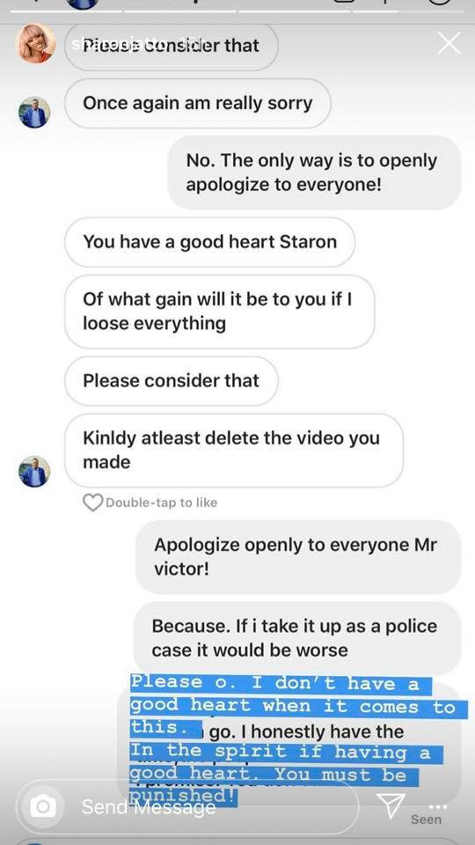
Task: Tap the Seen label
Action: (x=426, y=819)
